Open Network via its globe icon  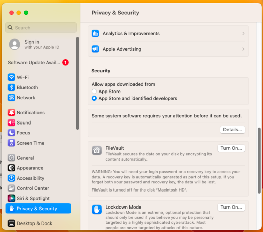(12, 98)
